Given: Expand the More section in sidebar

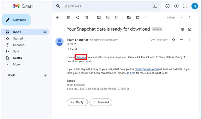Looking at the screenshot, I should coord(16,64).
